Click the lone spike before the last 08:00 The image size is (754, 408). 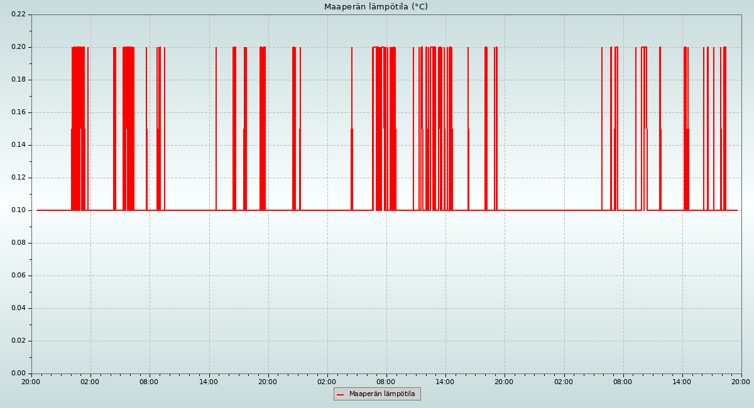coord(602,126)
